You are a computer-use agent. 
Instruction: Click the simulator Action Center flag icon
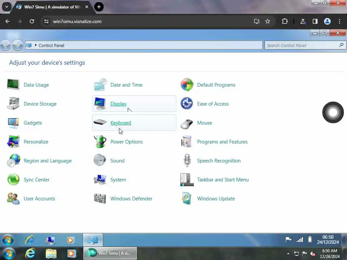(288, 239)
